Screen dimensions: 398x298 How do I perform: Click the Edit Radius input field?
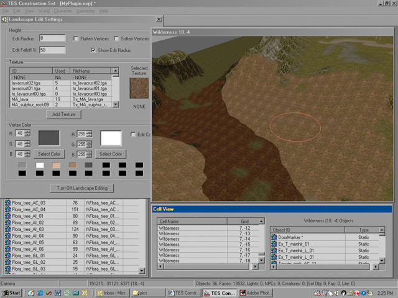pyautogui.click(x=52, y=38)
